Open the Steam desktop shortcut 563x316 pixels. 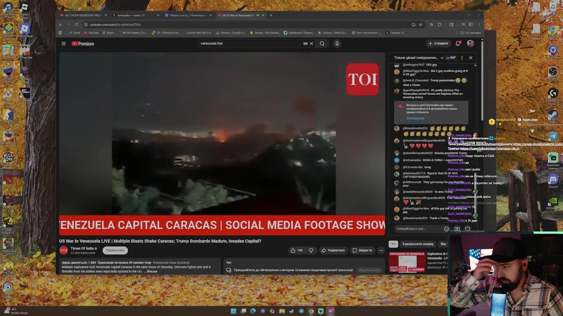(553, 116)
